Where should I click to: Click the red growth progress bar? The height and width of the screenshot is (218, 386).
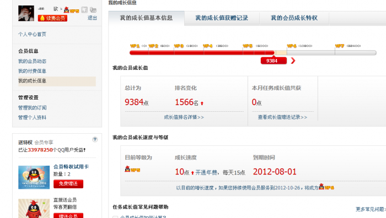click(202, 53)
